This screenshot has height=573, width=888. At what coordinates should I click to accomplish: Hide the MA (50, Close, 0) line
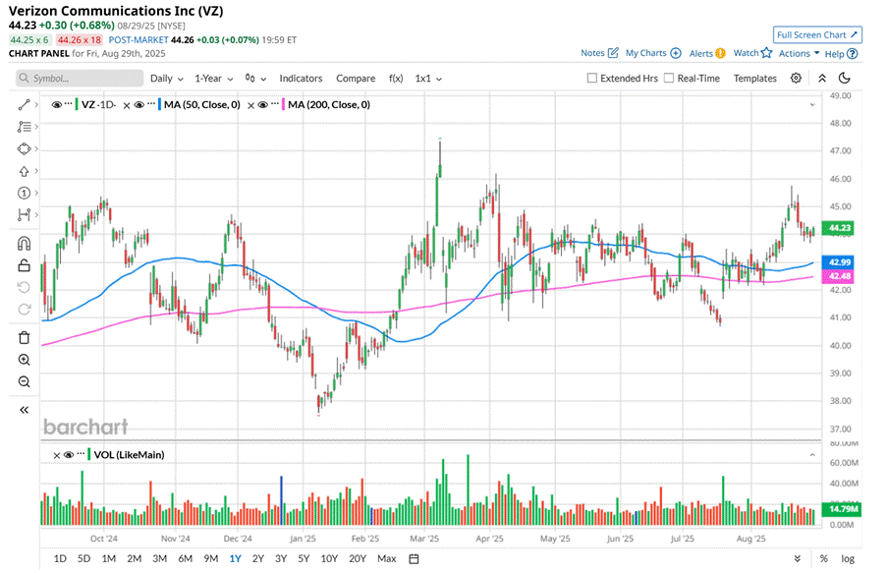tap(139, 105)
